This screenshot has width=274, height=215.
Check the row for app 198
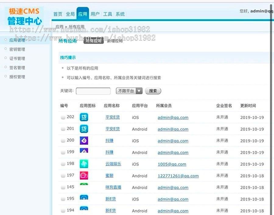pyautogui.click(x=63, y=164)
